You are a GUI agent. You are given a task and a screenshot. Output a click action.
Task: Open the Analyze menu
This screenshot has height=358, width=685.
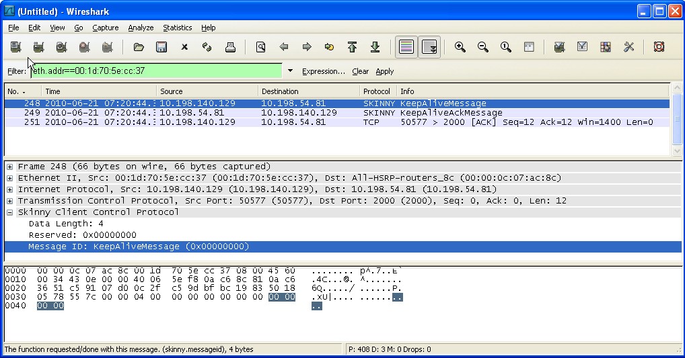141,28
